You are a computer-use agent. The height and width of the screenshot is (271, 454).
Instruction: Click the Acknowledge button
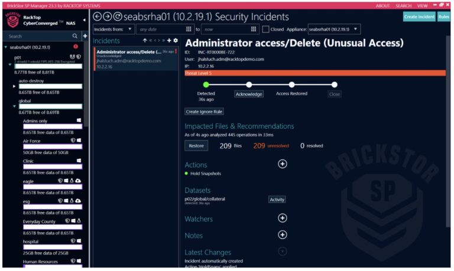point(249,94)
